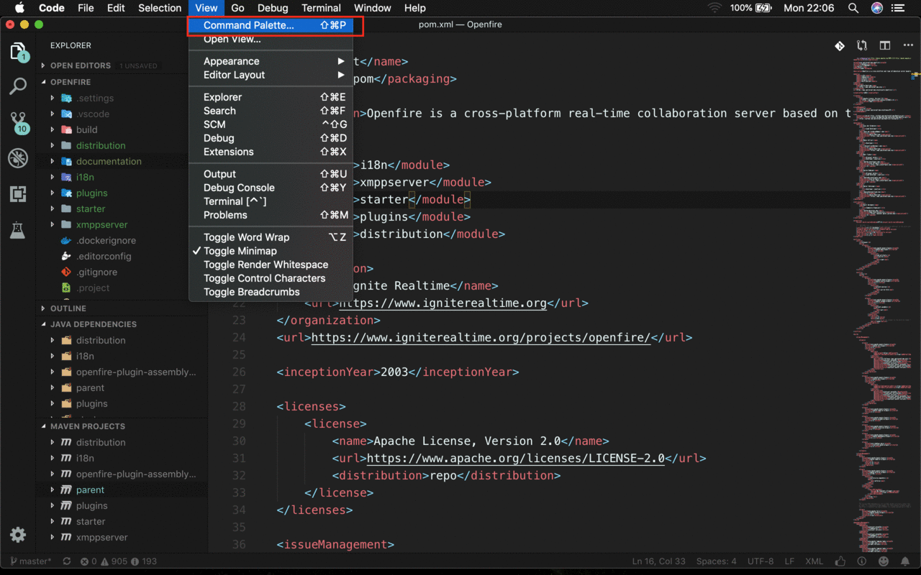This screenshot has height=575, width=921.
Task: Click the master branch in status bar
Action: click(31, 561)
